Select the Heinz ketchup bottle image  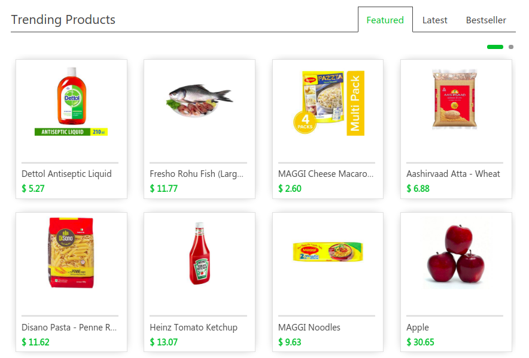point(200,253)
